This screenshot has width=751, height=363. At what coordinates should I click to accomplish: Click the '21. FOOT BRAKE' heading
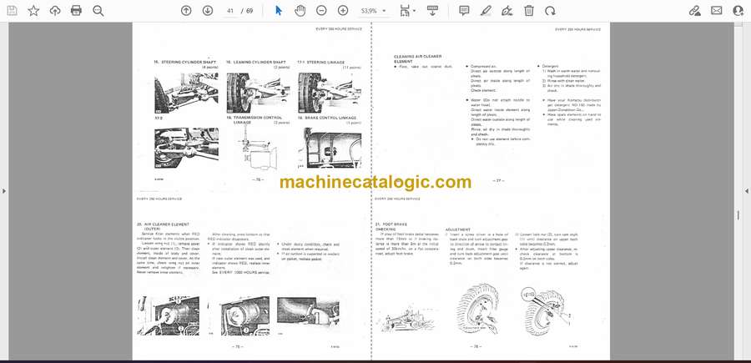click(391, 224)
